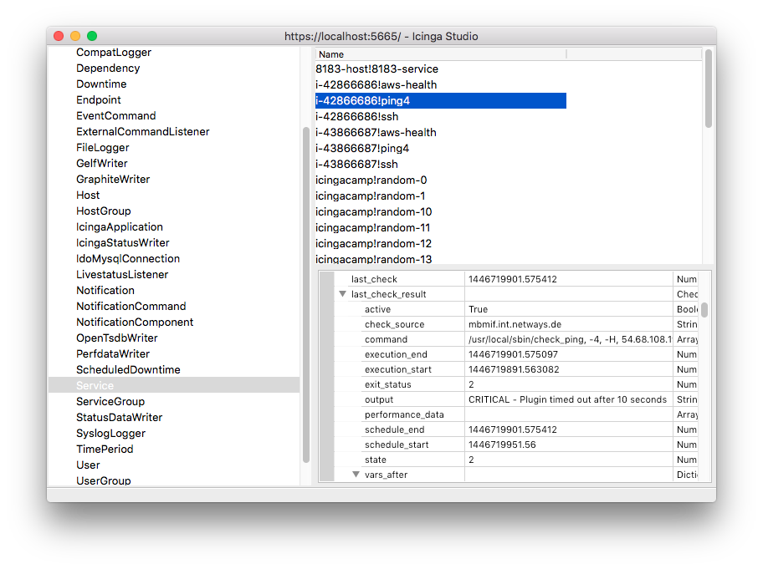Image resolution: width=763 pixels, height=569 pixels.
Task: Select StatusDataWriter entry
Action: [119, 418]
